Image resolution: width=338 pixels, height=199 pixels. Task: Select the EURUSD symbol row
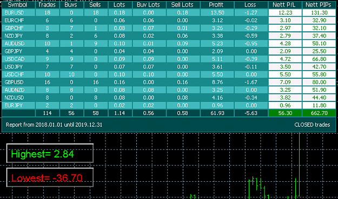click(x=169, y=12)
